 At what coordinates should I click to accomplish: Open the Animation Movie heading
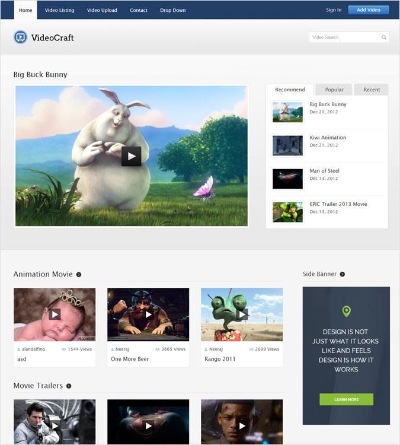(x=43, y=275)
